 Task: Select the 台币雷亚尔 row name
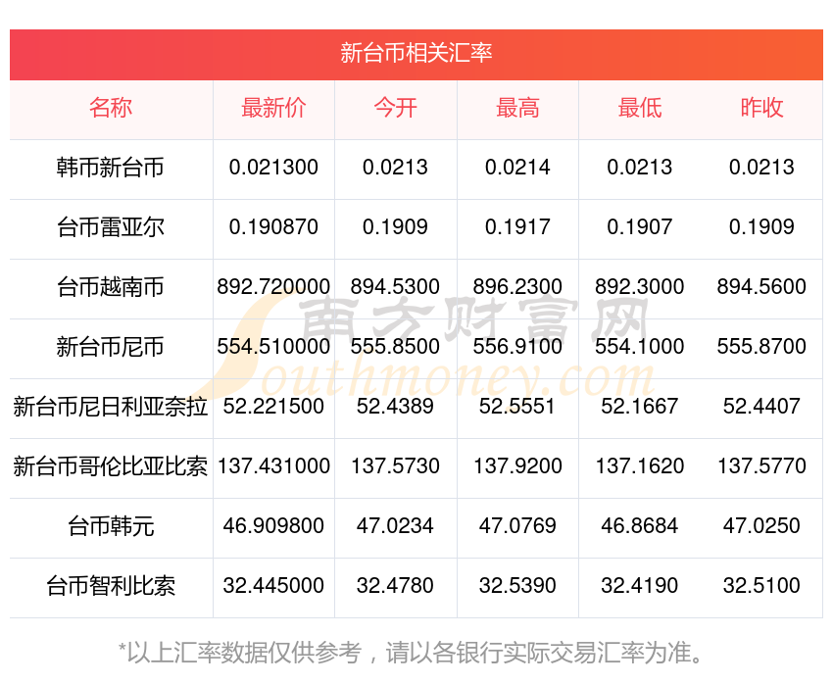point(111,227)
